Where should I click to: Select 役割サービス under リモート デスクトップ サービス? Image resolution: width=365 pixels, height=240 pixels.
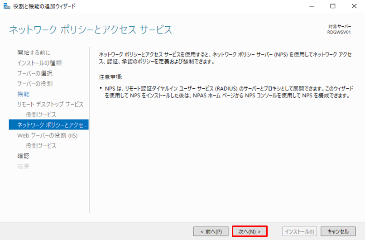(41, 115)
